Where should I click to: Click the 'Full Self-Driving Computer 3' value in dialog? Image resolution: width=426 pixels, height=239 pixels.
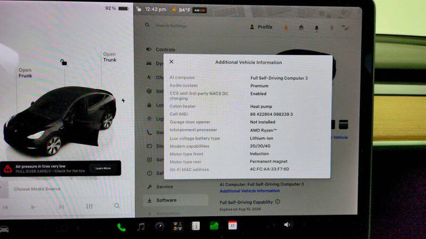(x=279, y=78)
